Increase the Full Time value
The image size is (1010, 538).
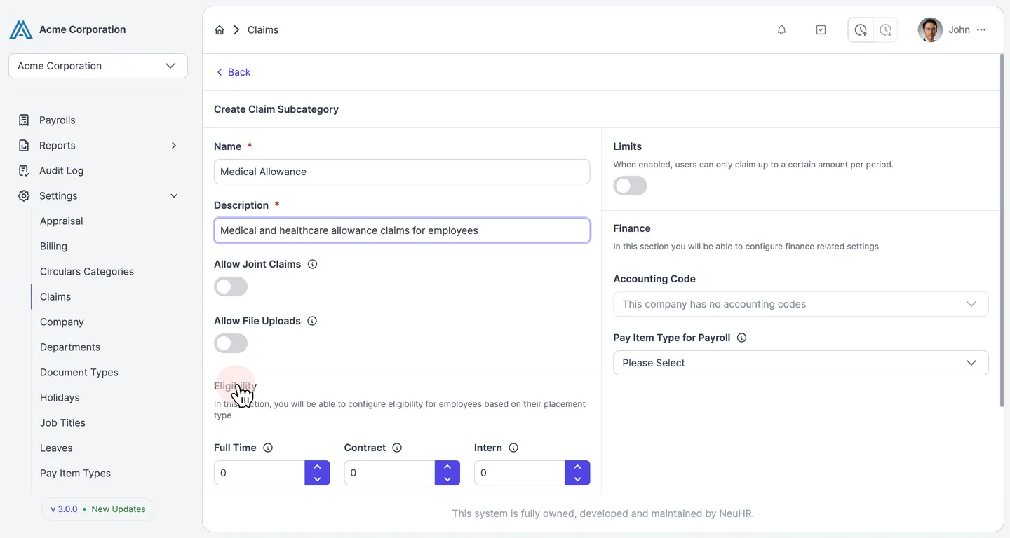317,467
